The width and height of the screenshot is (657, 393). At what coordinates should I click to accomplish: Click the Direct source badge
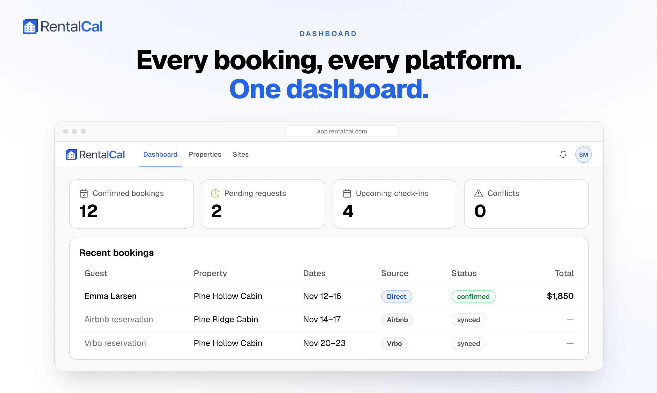[x=397, y=297]
